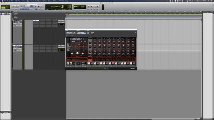
Task: Open the AudioSuite menu
Action: coord(38,1)
